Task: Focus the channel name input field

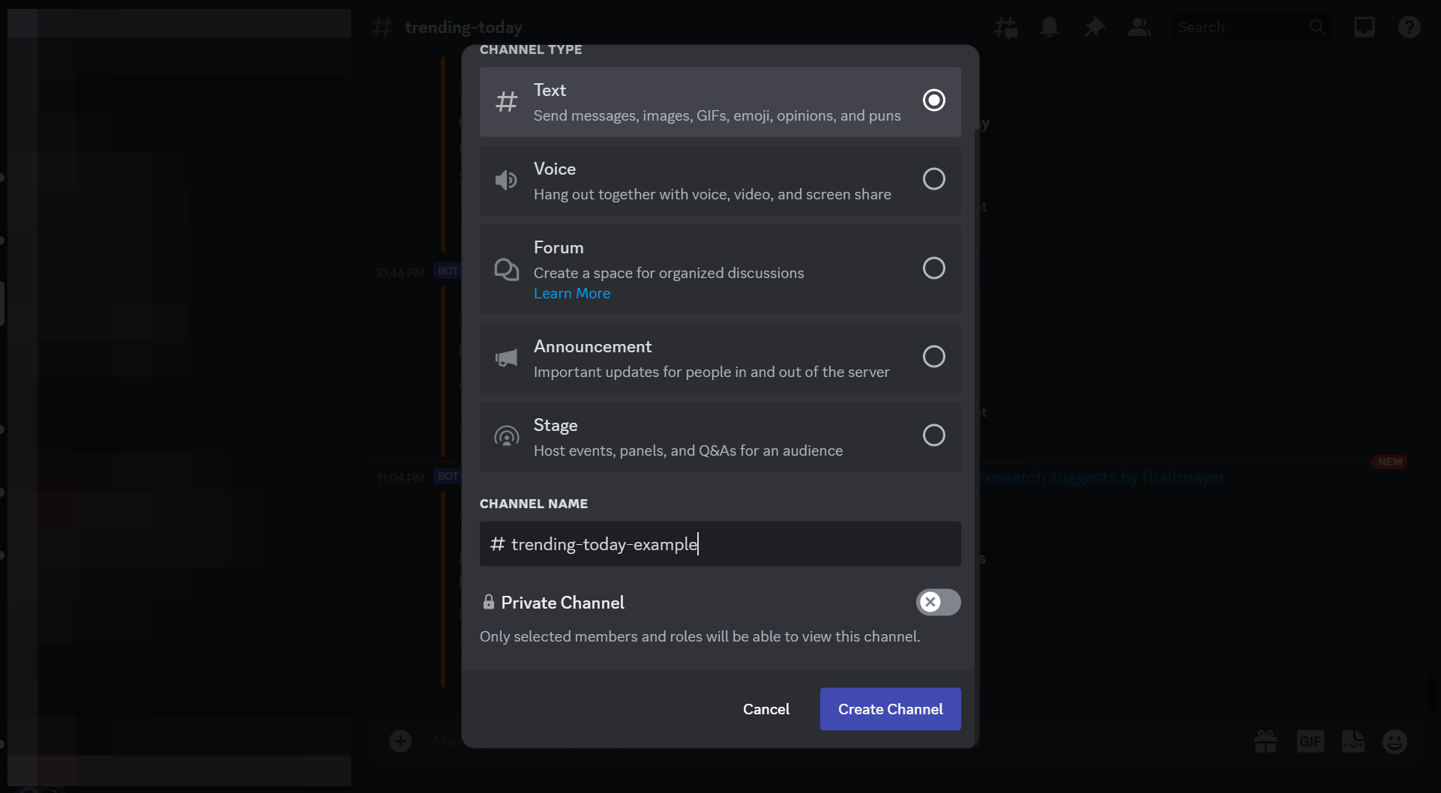Action: click(720, 544)
